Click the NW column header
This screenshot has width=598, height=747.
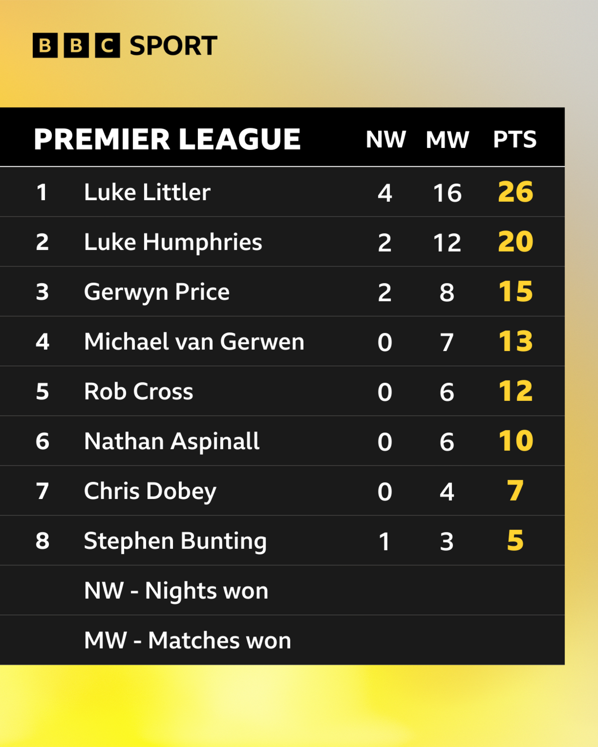(x=386, y=139)
